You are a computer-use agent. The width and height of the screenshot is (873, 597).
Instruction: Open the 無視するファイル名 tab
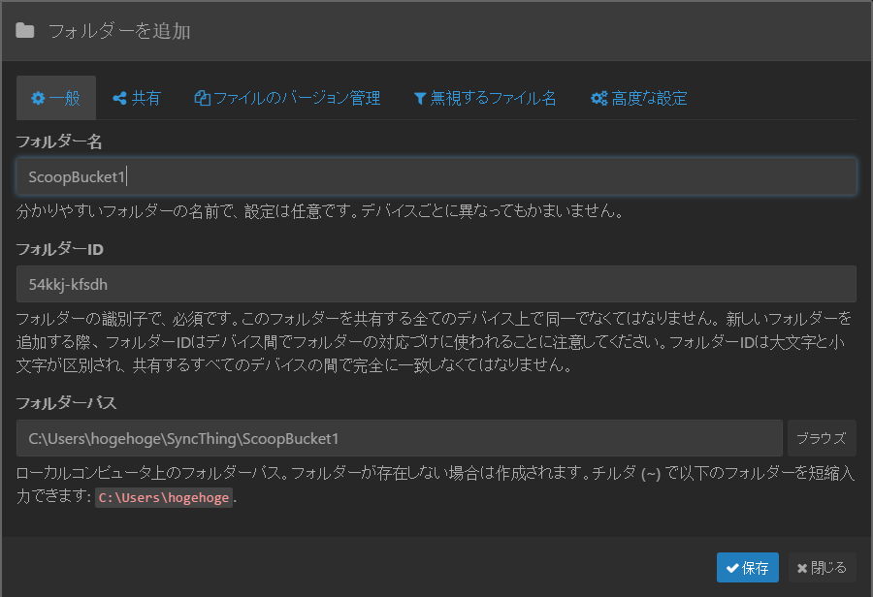coord(485,99)
